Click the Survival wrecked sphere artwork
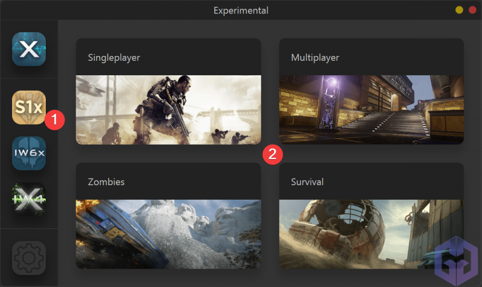This screenshot has width=482, height=287. click(x=371, y=234)
